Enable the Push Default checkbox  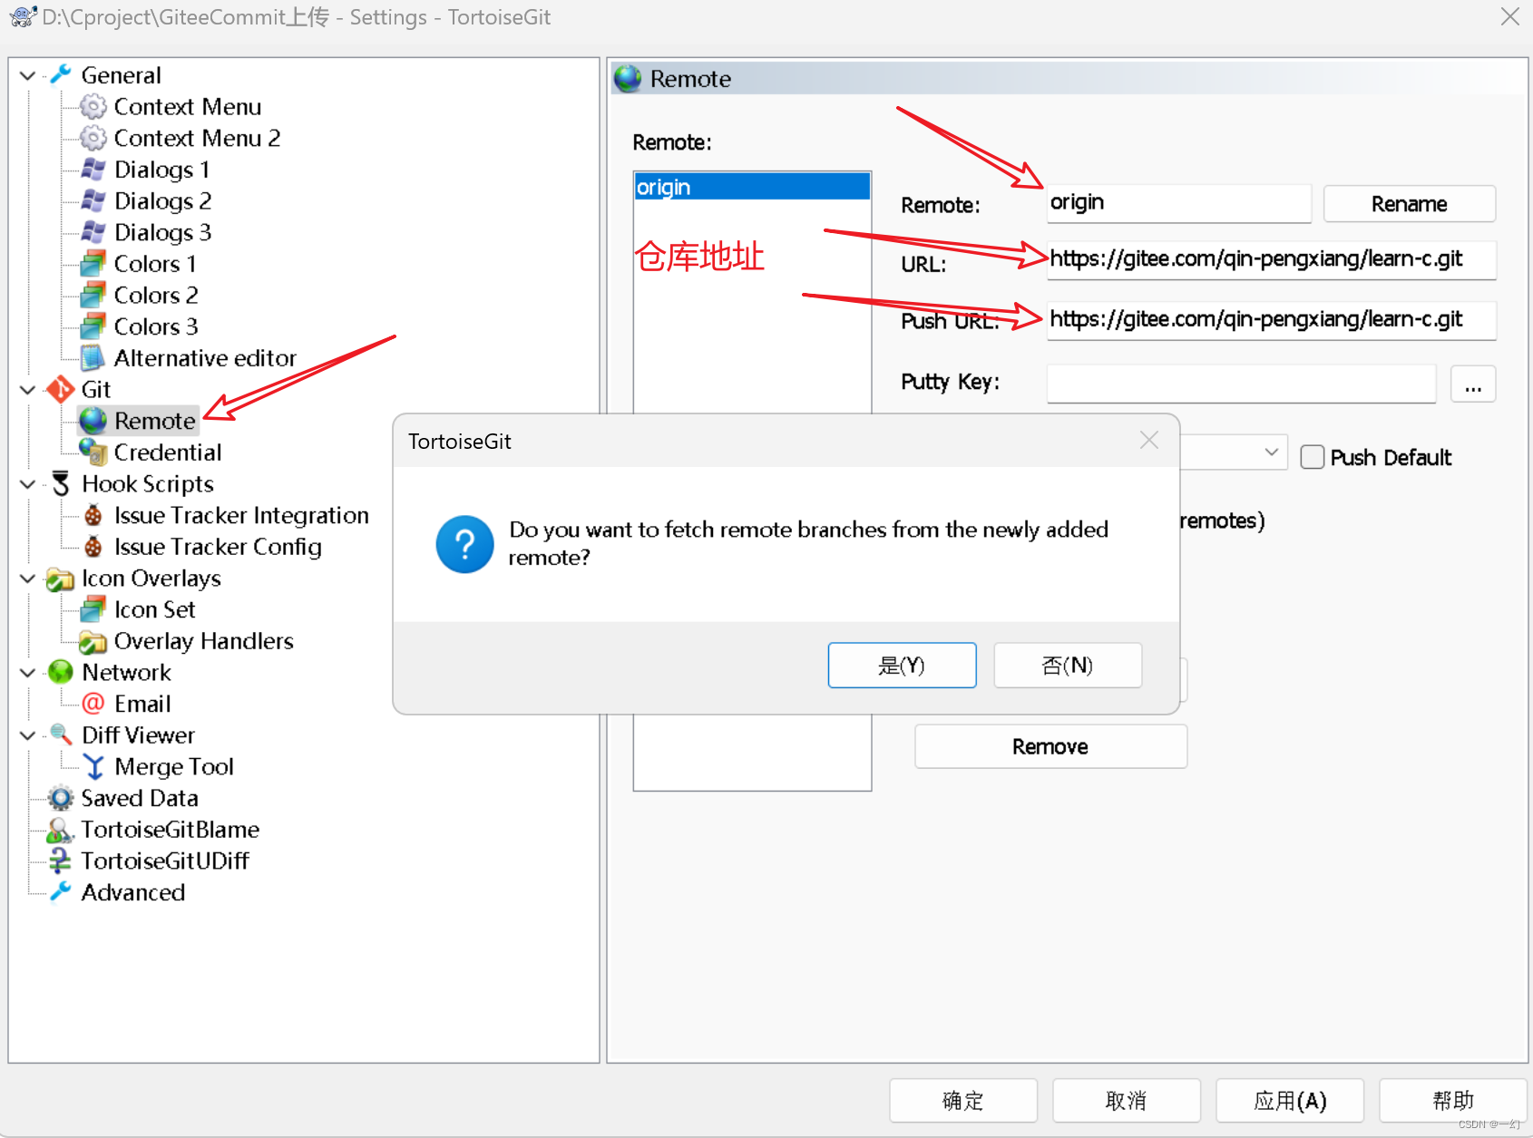click(x=1313, y=457)
